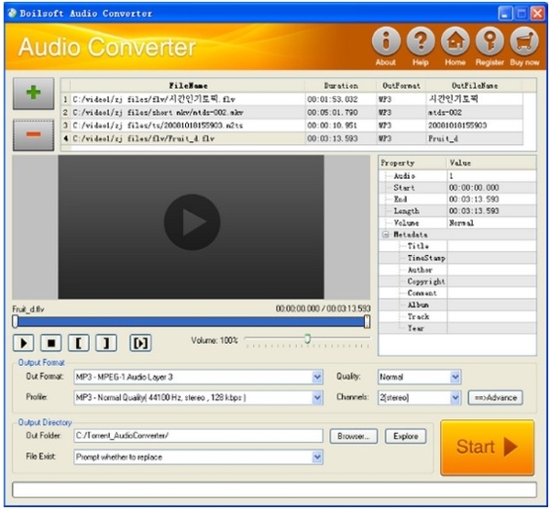The width and height of the screenshot is (550, 509).
Task: Select the End property row
Action: click(457, 199)
